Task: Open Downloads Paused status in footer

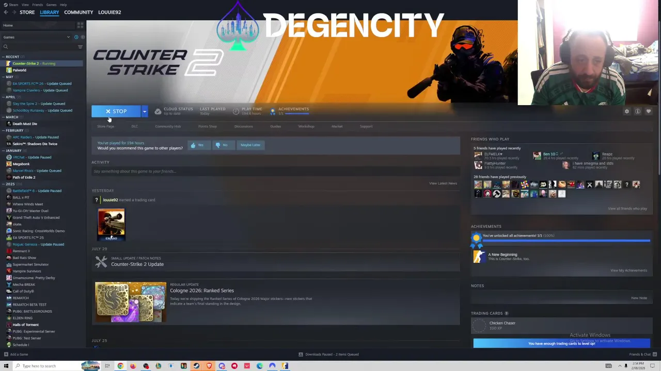Action: pyautogui.click(x=329, y=355)
